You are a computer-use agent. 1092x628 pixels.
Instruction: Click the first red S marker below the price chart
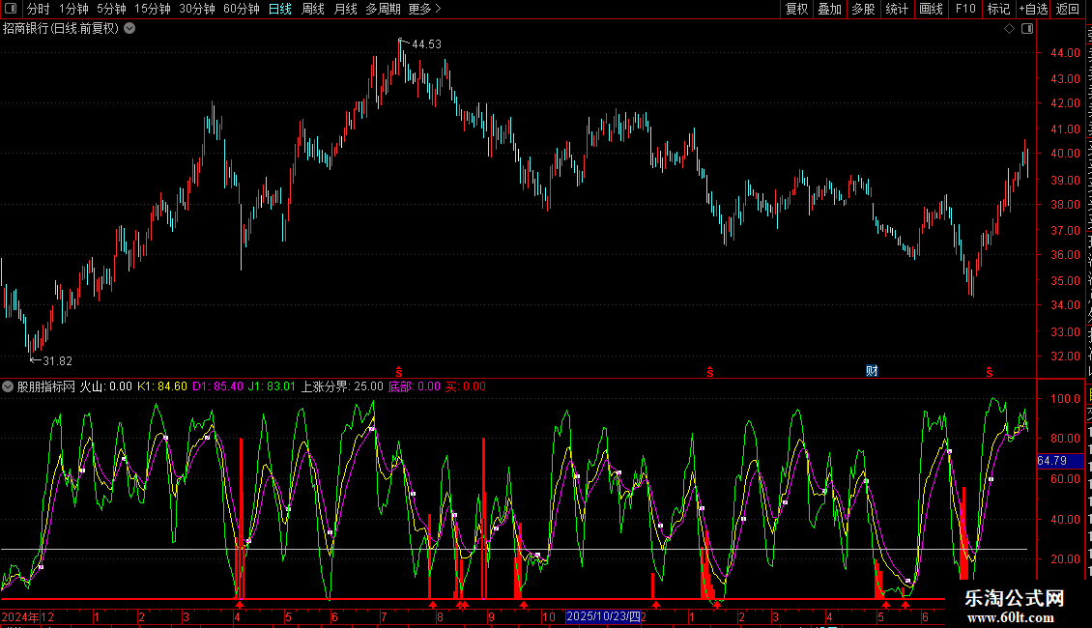coord(399,372)
